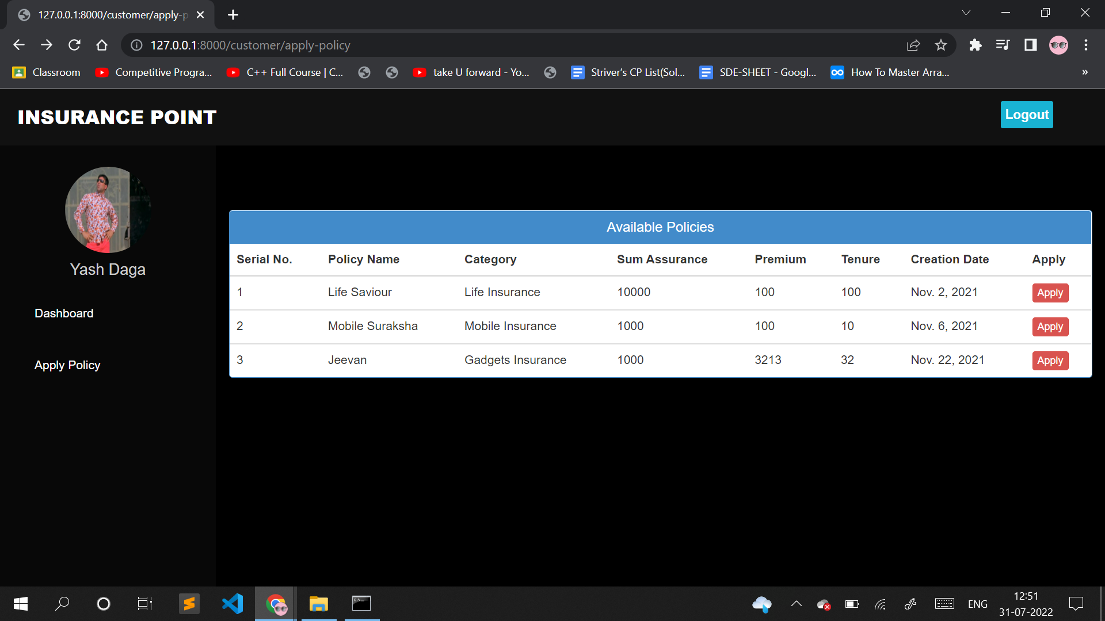This screenshot has height=621, width=1105.
Task: Open the share page icon in address bar
Action: click(913, 45)
